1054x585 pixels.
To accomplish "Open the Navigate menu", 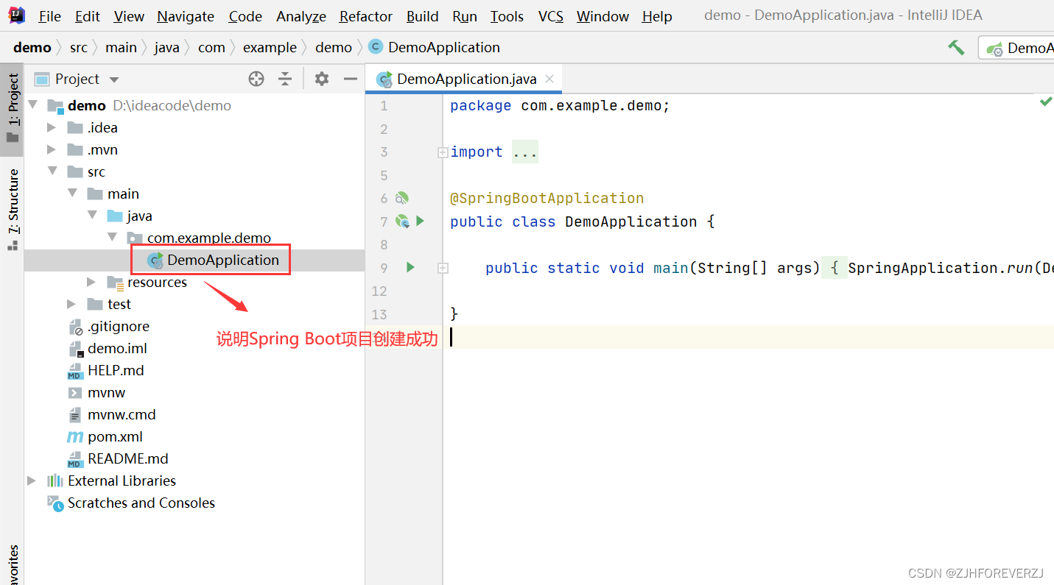I will point(186,16).
